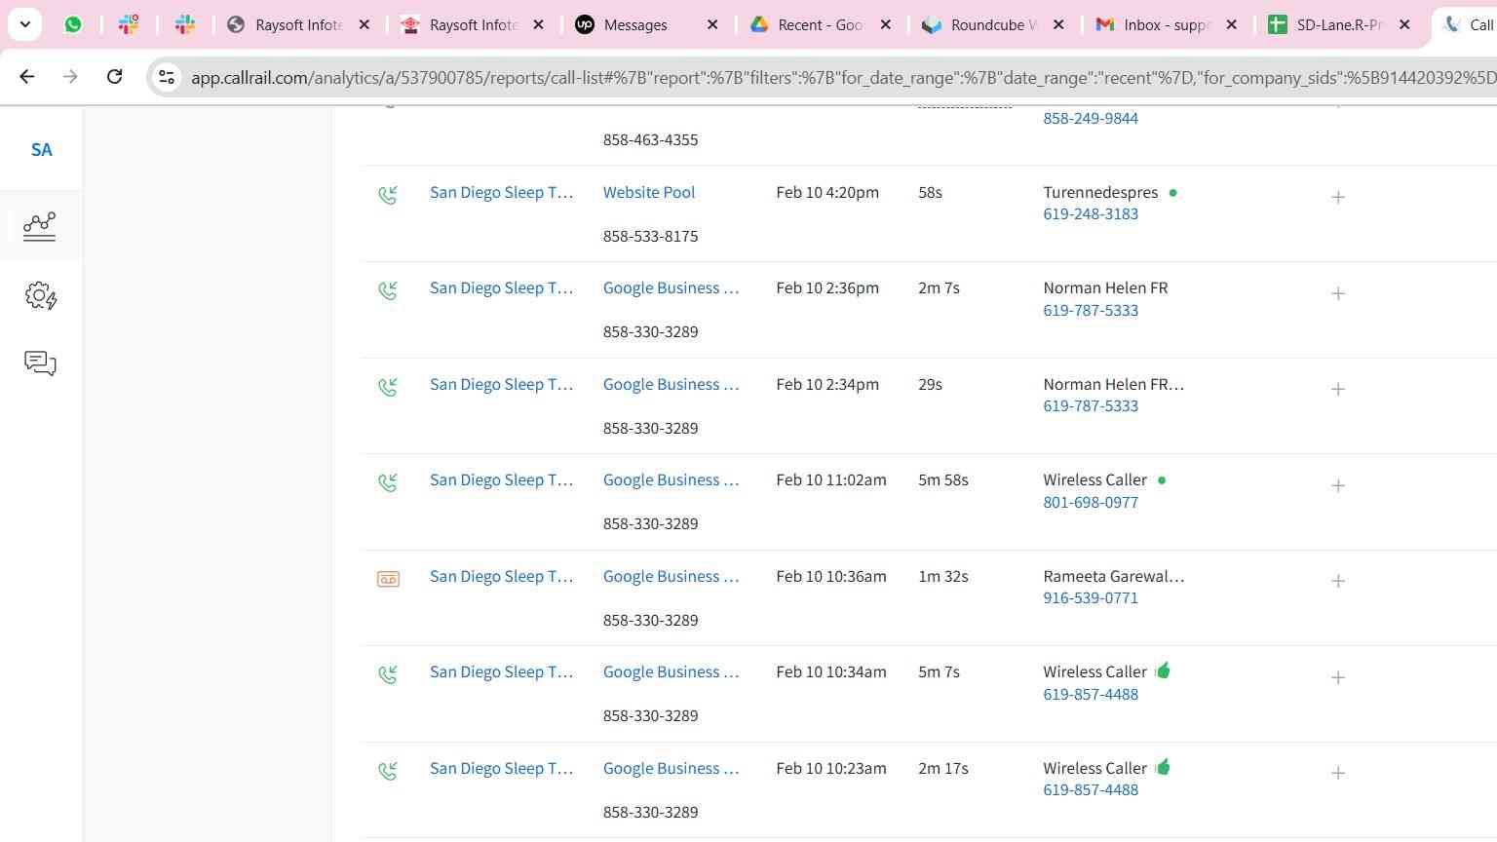Close the Gmail Inbox tab
The width and height of the screenshot is (1497, 842).
[1232, 24]
